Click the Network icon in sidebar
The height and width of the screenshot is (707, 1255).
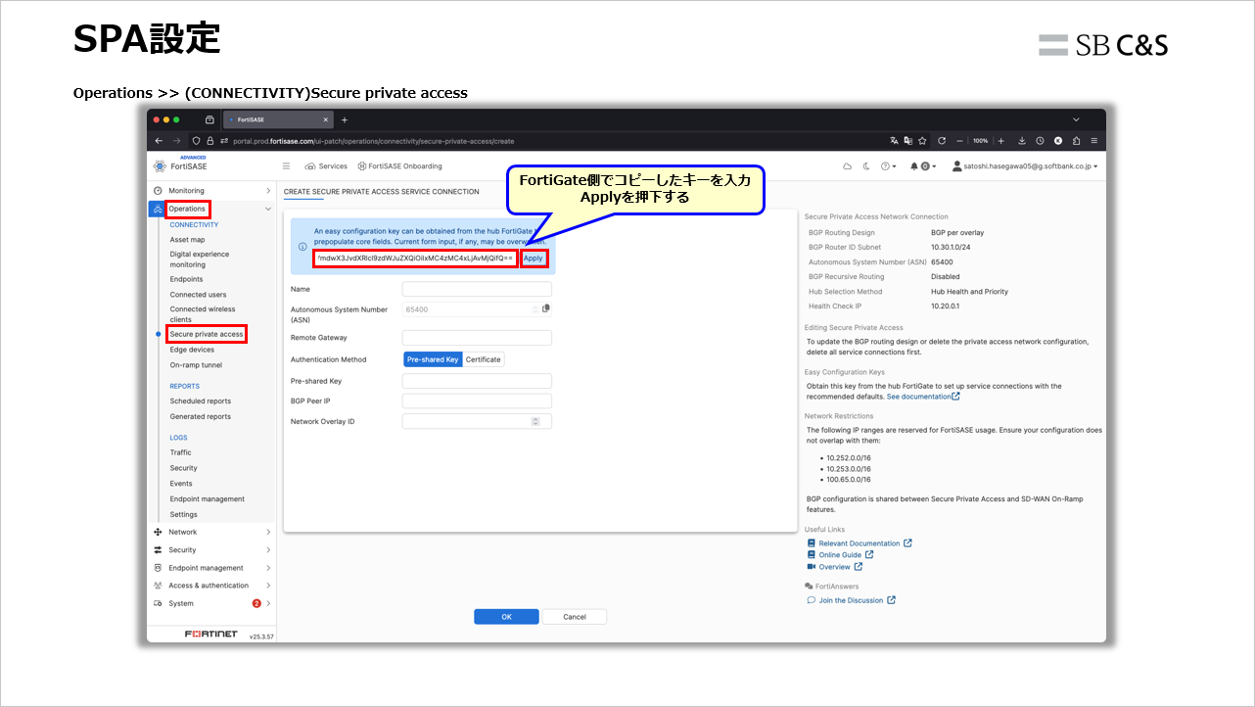point(158,532)
